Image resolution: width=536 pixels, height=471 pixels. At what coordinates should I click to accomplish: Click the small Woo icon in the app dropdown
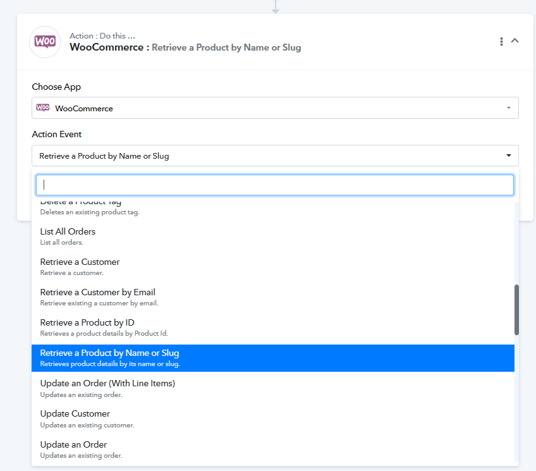pos(43,107)
